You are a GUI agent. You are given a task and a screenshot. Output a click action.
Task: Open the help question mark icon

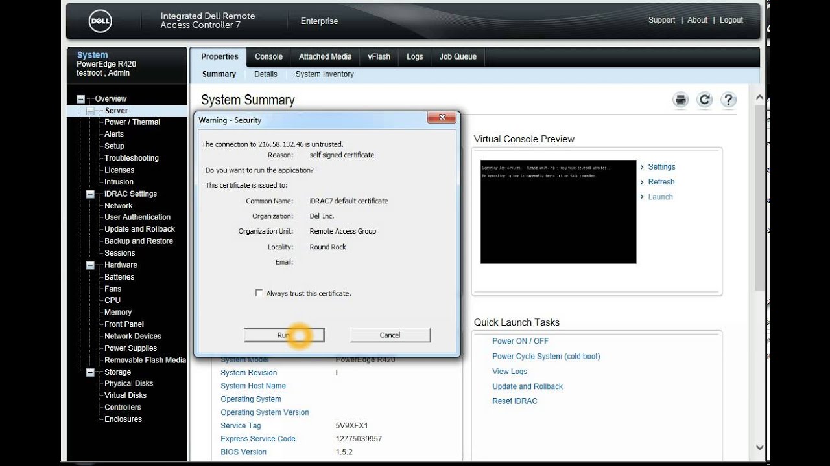point(728,100)
